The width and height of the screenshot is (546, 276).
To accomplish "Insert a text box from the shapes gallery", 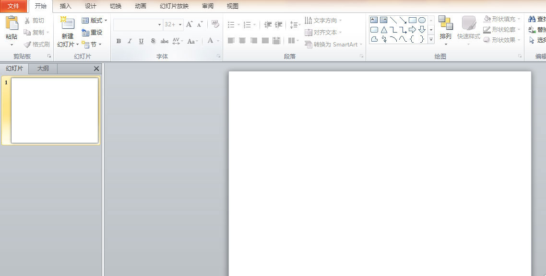I will [x=374, y=20].
